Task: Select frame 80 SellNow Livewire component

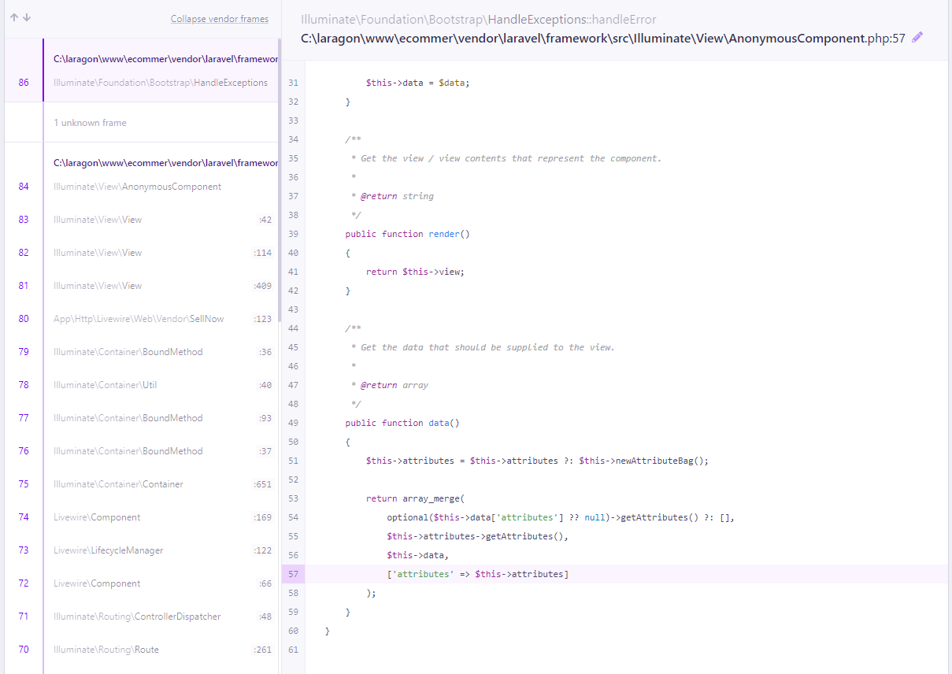Action: (x=142, y=319)
